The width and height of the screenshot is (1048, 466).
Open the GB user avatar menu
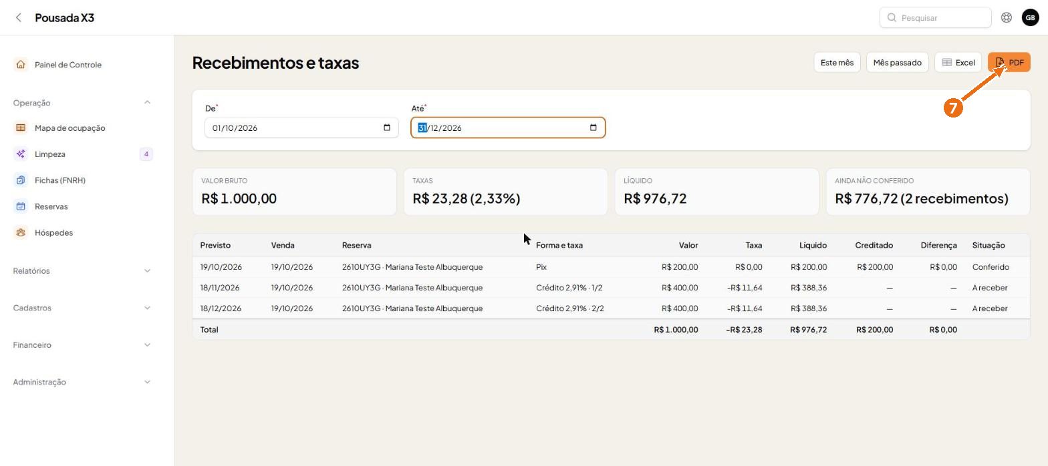[x=1030, y=17]
